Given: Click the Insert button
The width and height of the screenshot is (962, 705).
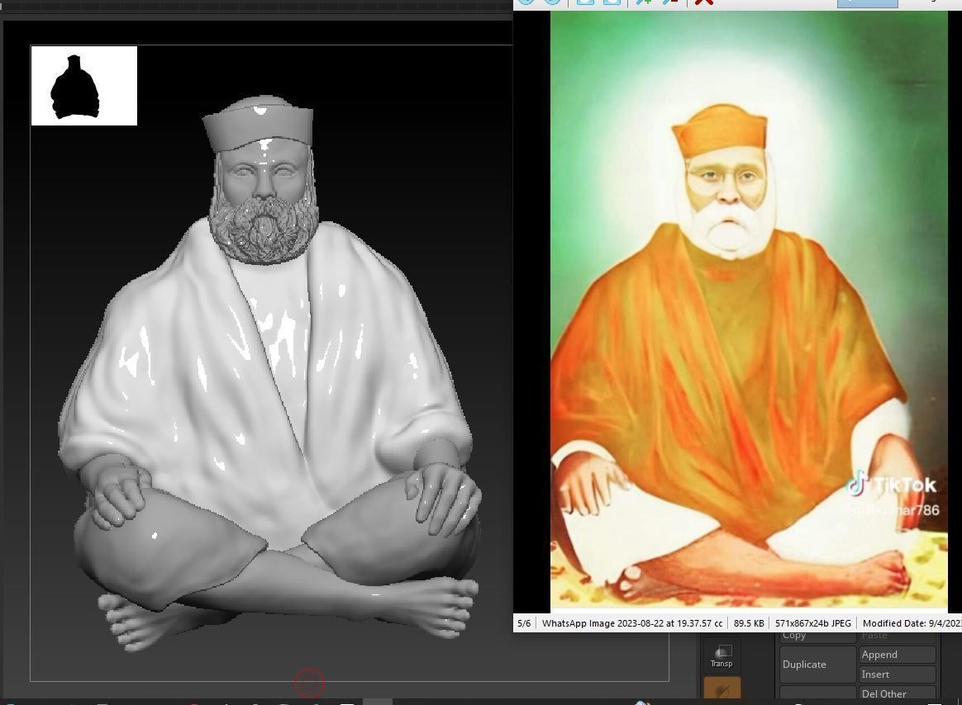Looking at the screenshot, I should (x=897, y=674).
